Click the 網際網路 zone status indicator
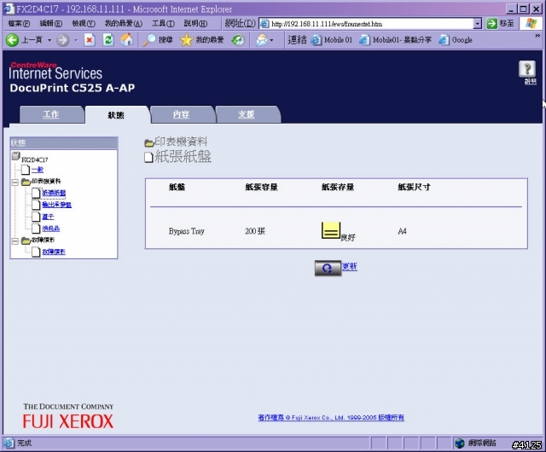Screen dimensions: 546x452 point(476,443)
